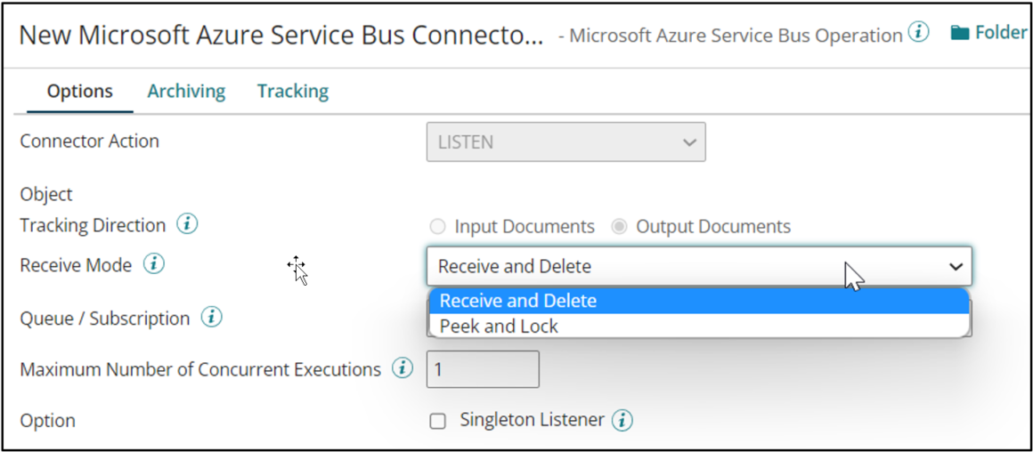This screenshot has width=1033, height=452.
Task: Switch to the Archiving tab
Action: tap(186, 91)
